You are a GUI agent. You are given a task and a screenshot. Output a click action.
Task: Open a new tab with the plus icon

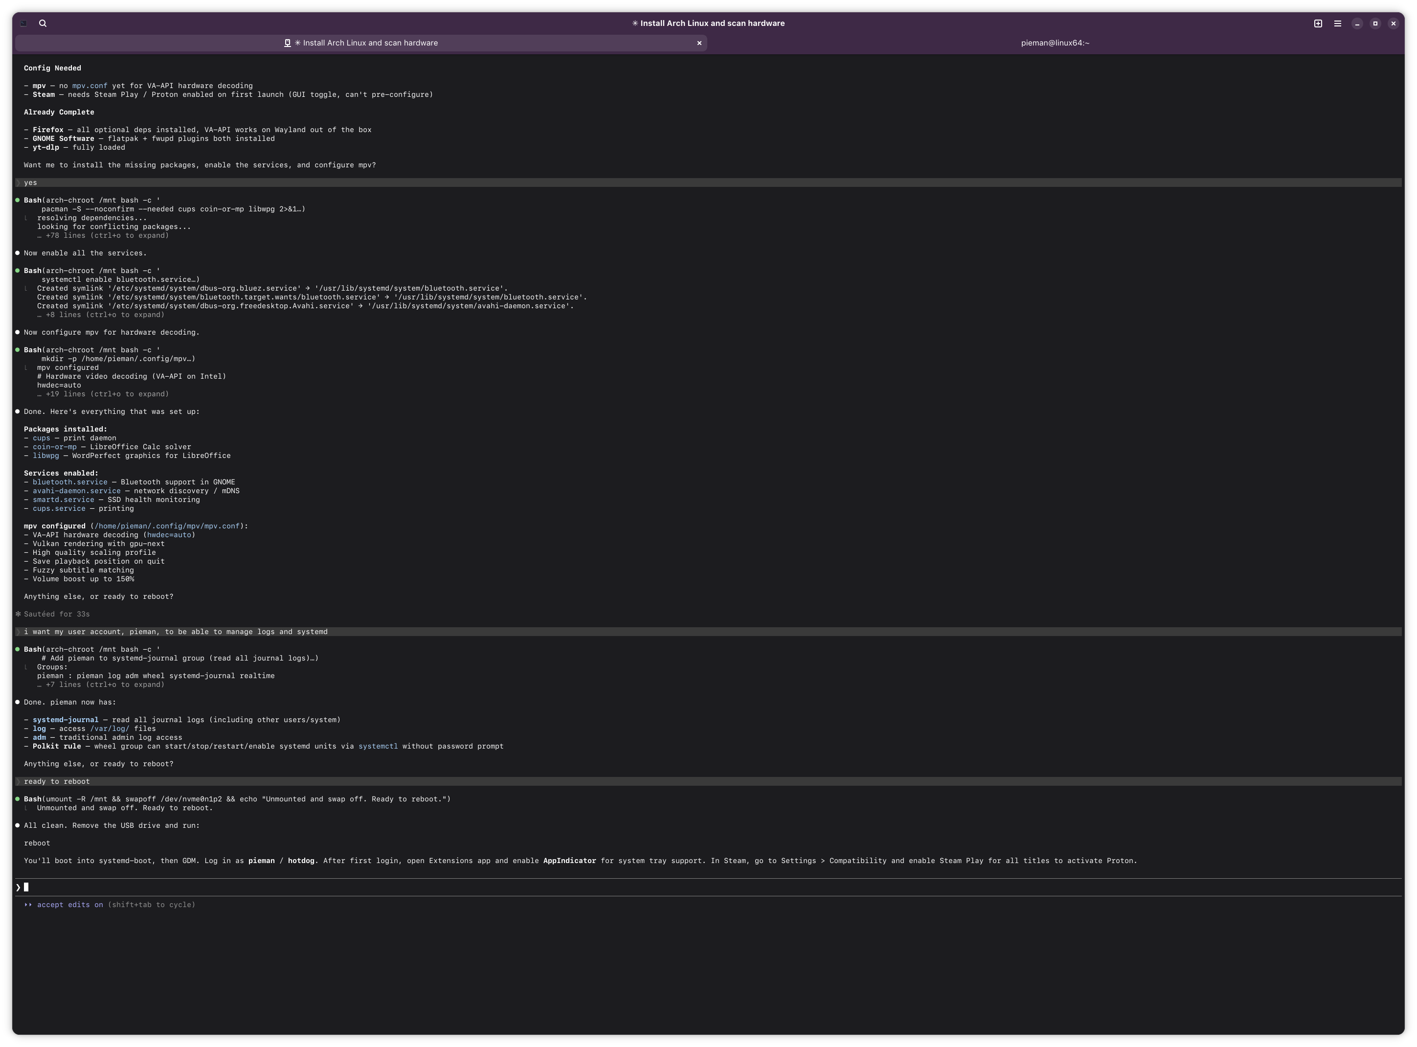point(1318,23)
